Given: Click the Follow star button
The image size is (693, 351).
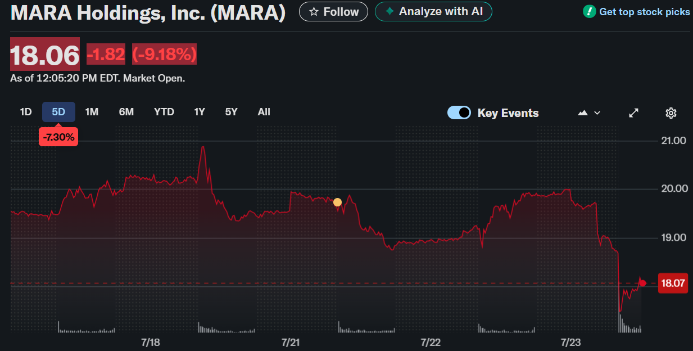Looking at the screenshot, I should tap(333, 12).
